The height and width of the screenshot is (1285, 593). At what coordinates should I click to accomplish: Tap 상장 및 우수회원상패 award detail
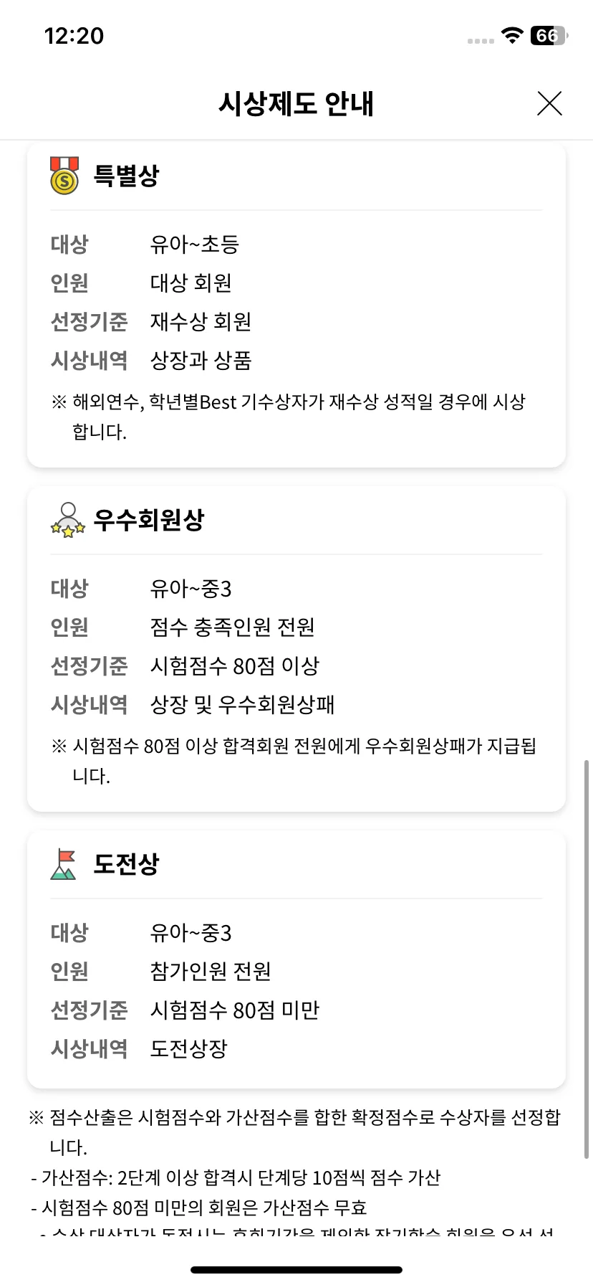coord(242,704)
